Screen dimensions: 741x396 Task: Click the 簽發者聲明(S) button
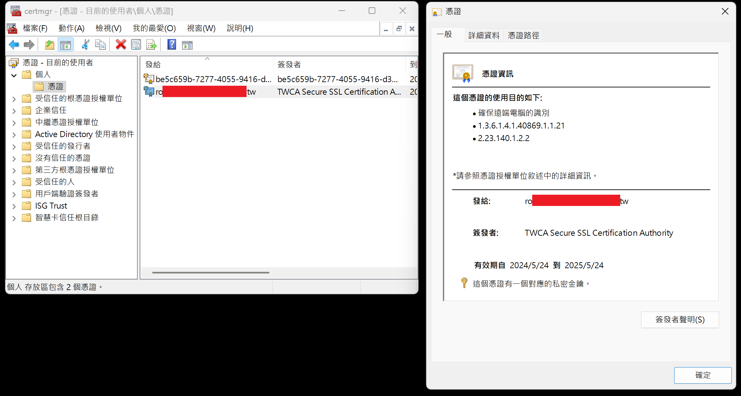pos(680,320)
